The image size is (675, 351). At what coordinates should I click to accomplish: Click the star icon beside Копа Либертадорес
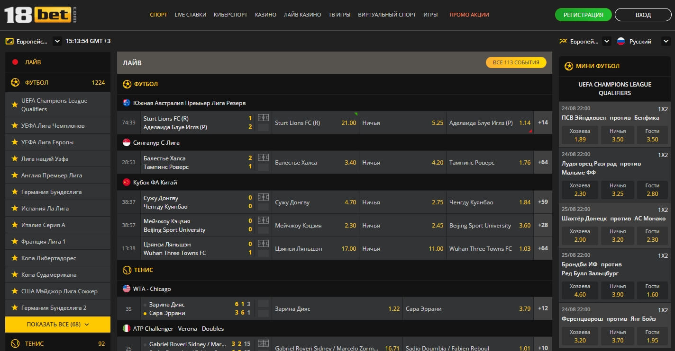click(15, 258)
